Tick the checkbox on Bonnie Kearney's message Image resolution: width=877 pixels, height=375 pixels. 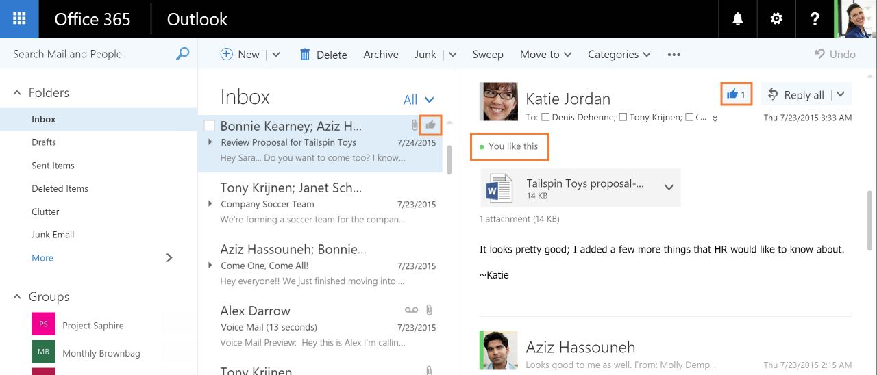(210, 126)
